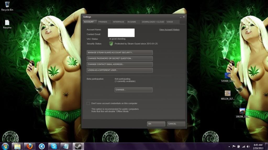Open the Recycle Bin desktop icon
Image resolution: width=268 pixels, height=150 pixels.
pyautogui.click(x=7, y=6)
